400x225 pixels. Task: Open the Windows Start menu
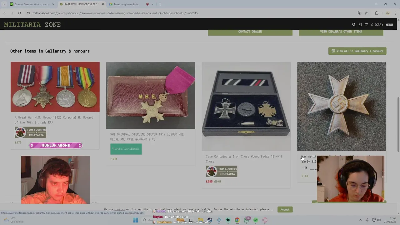coord(135,220)
